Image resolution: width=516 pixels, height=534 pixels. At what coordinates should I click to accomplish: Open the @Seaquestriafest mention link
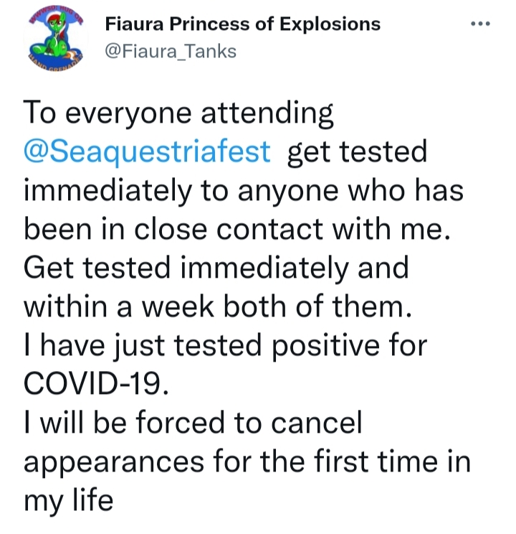tap(148, 152)
